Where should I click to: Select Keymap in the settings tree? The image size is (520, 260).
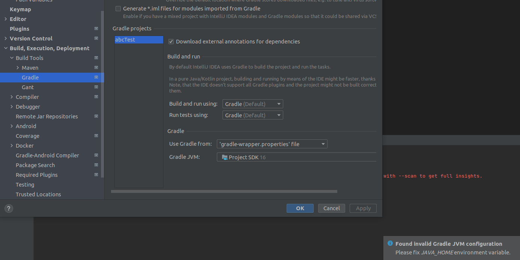pyautogui.click(x=20, y=9)
